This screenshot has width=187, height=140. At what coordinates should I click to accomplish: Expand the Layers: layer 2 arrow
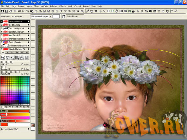pyautogui.click(x=28, y=129)
